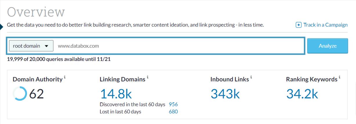Click the Domain Authority info icon
Viewport: 356px width, 124px height.
(65, 77)
